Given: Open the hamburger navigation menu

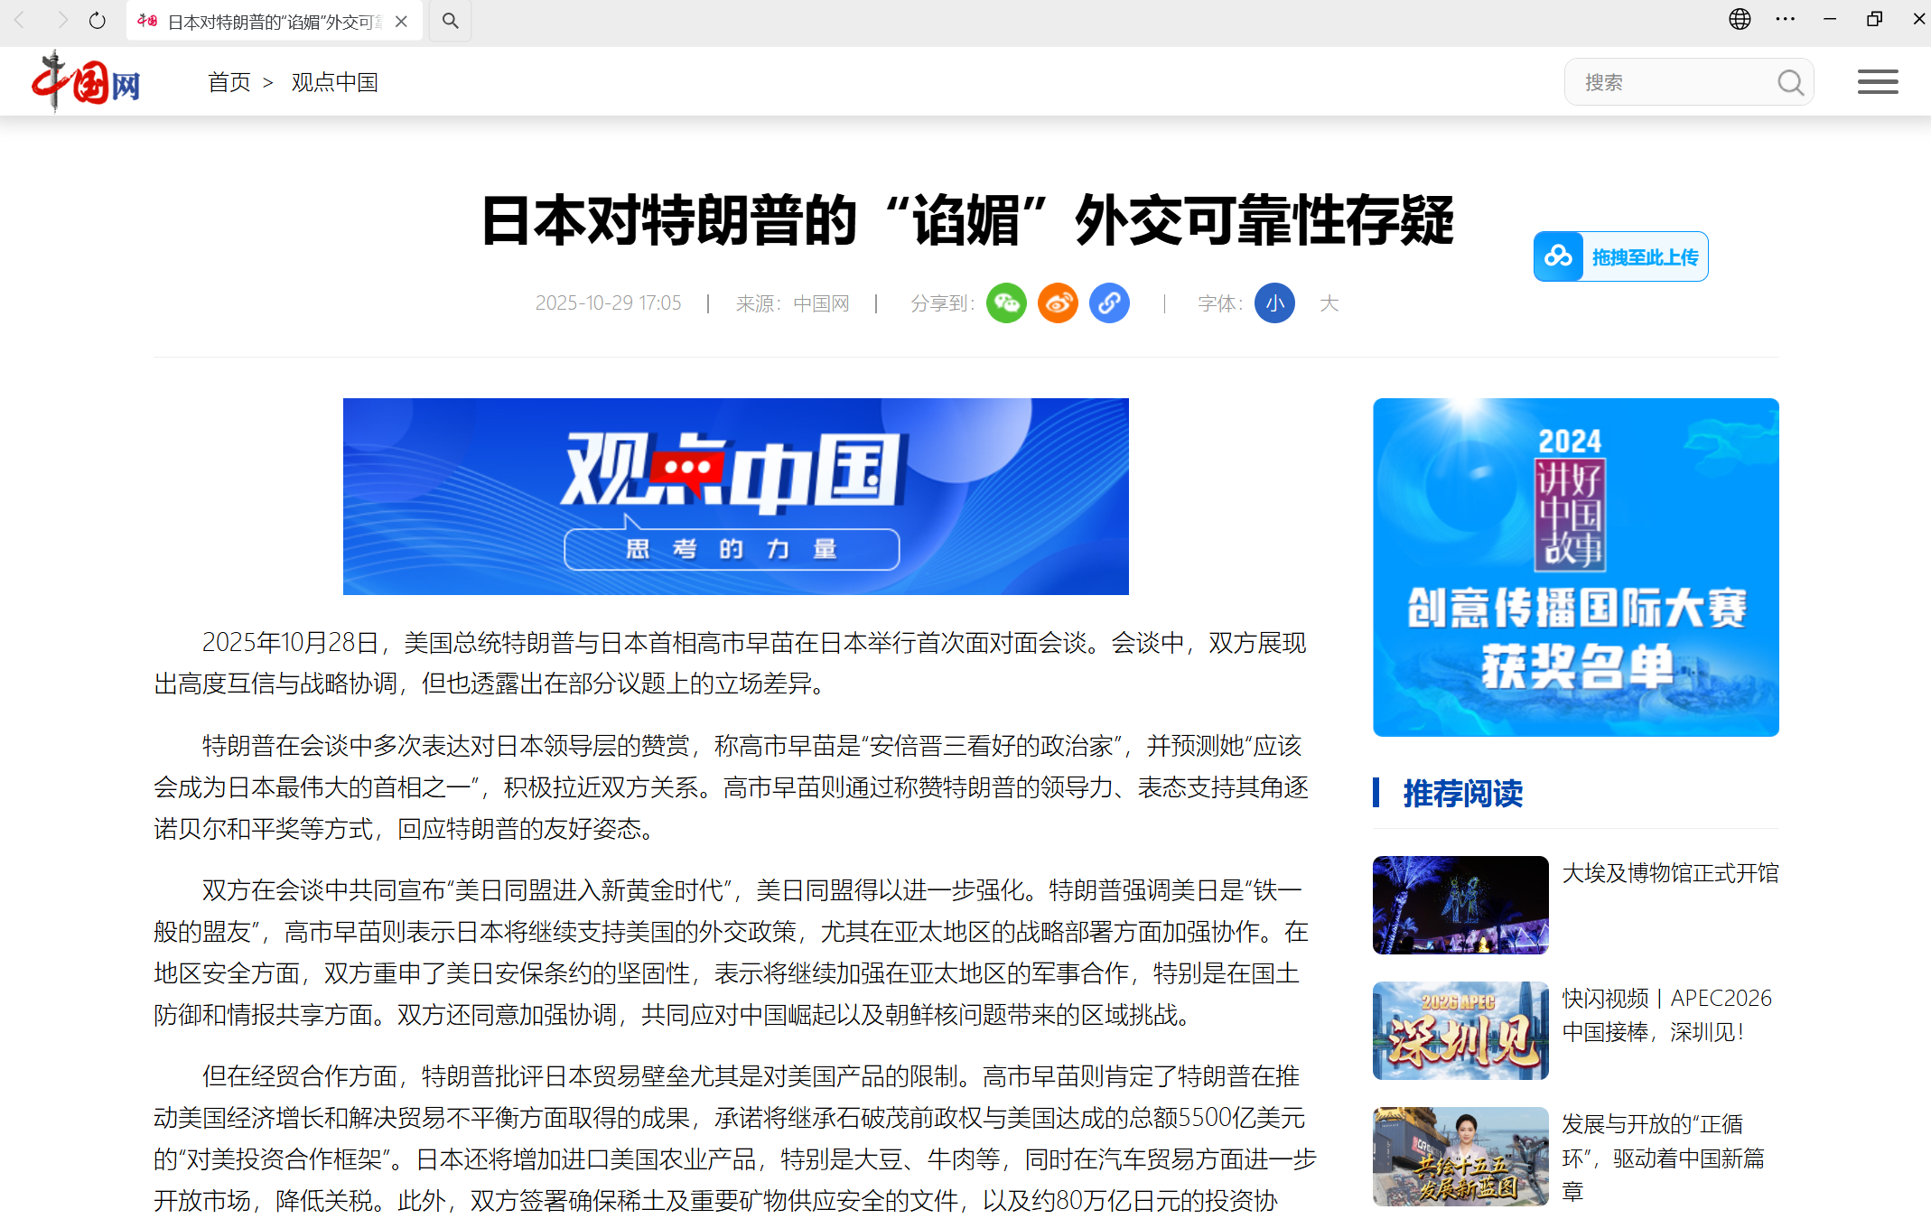Looking at the screenshot, I should [x=1878, y=81].
